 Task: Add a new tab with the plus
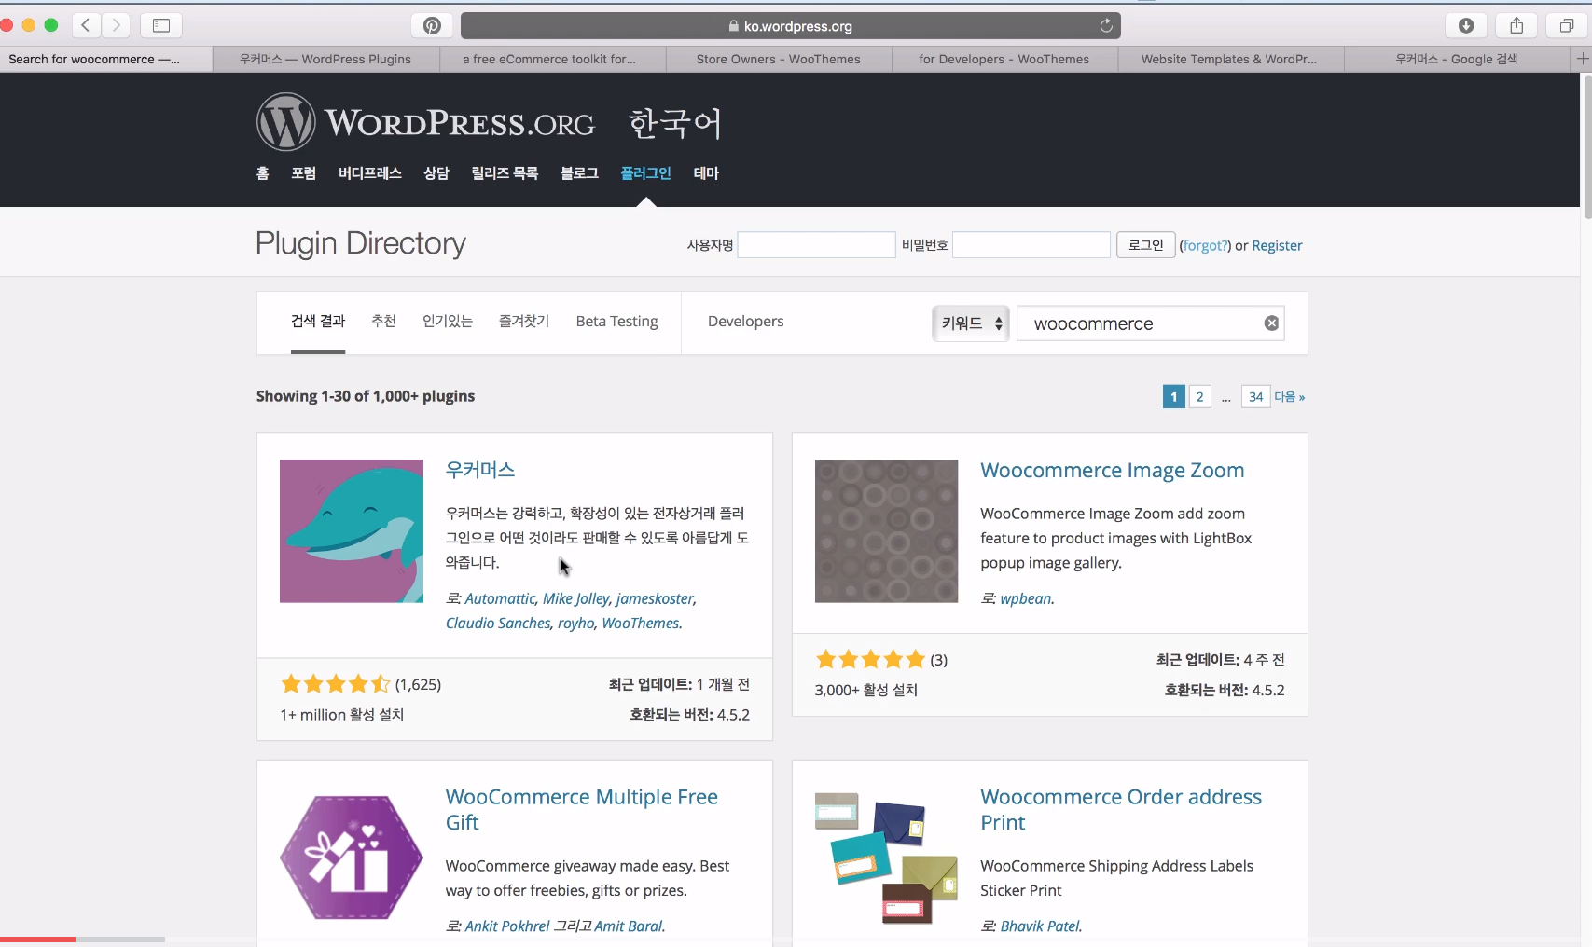pyautogui.click(x=1582, y=59)
